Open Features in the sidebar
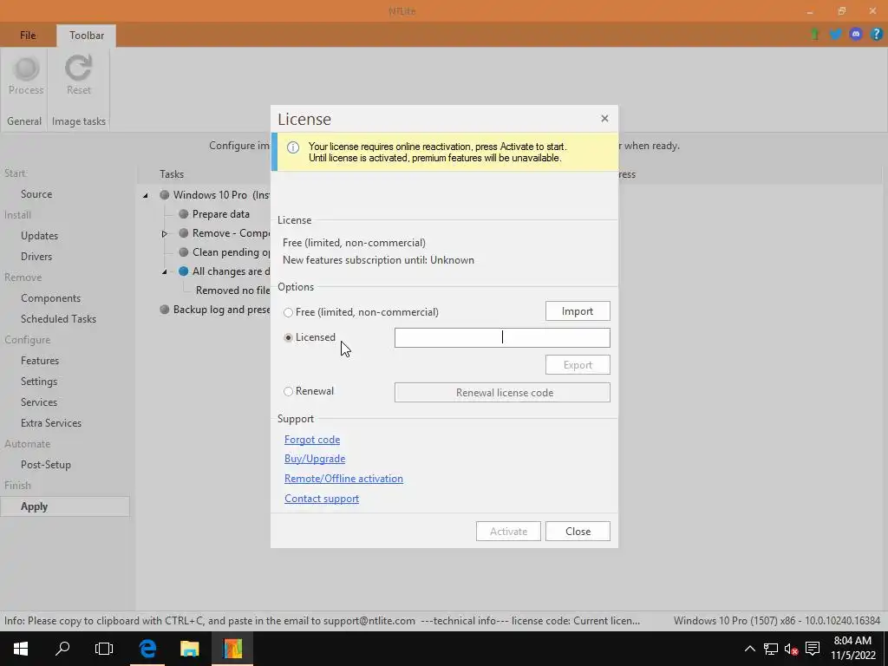888x666 pixels. [40, 360]
